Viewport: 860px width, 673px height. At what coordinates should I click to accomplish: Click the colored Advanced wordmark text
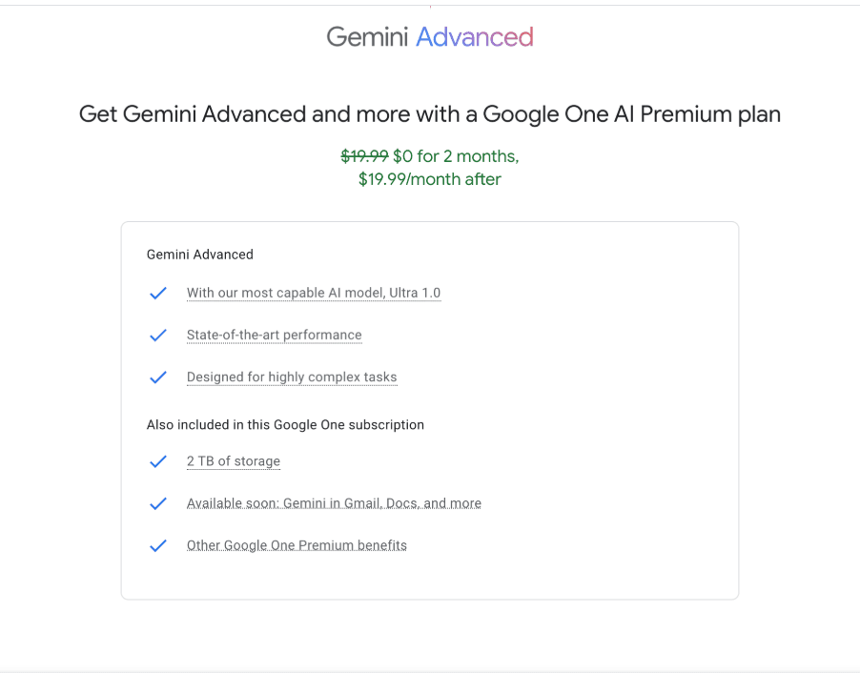[x=474, y=36]
